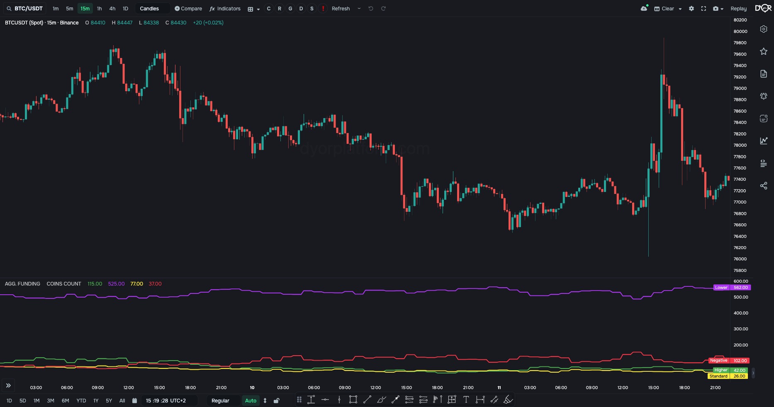This screenshot has width=774, height=407.
Task: Toggle the C circle button
Action: 269,8
